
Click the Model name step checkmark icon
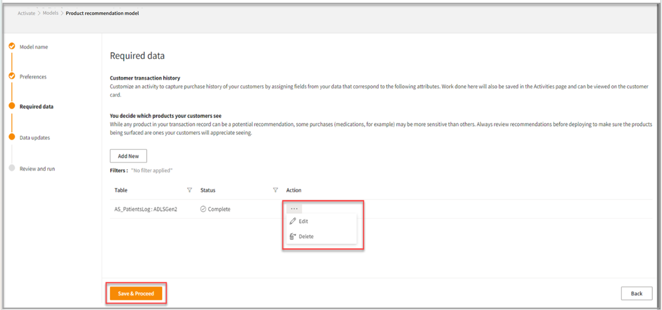[x=12, y=46]
